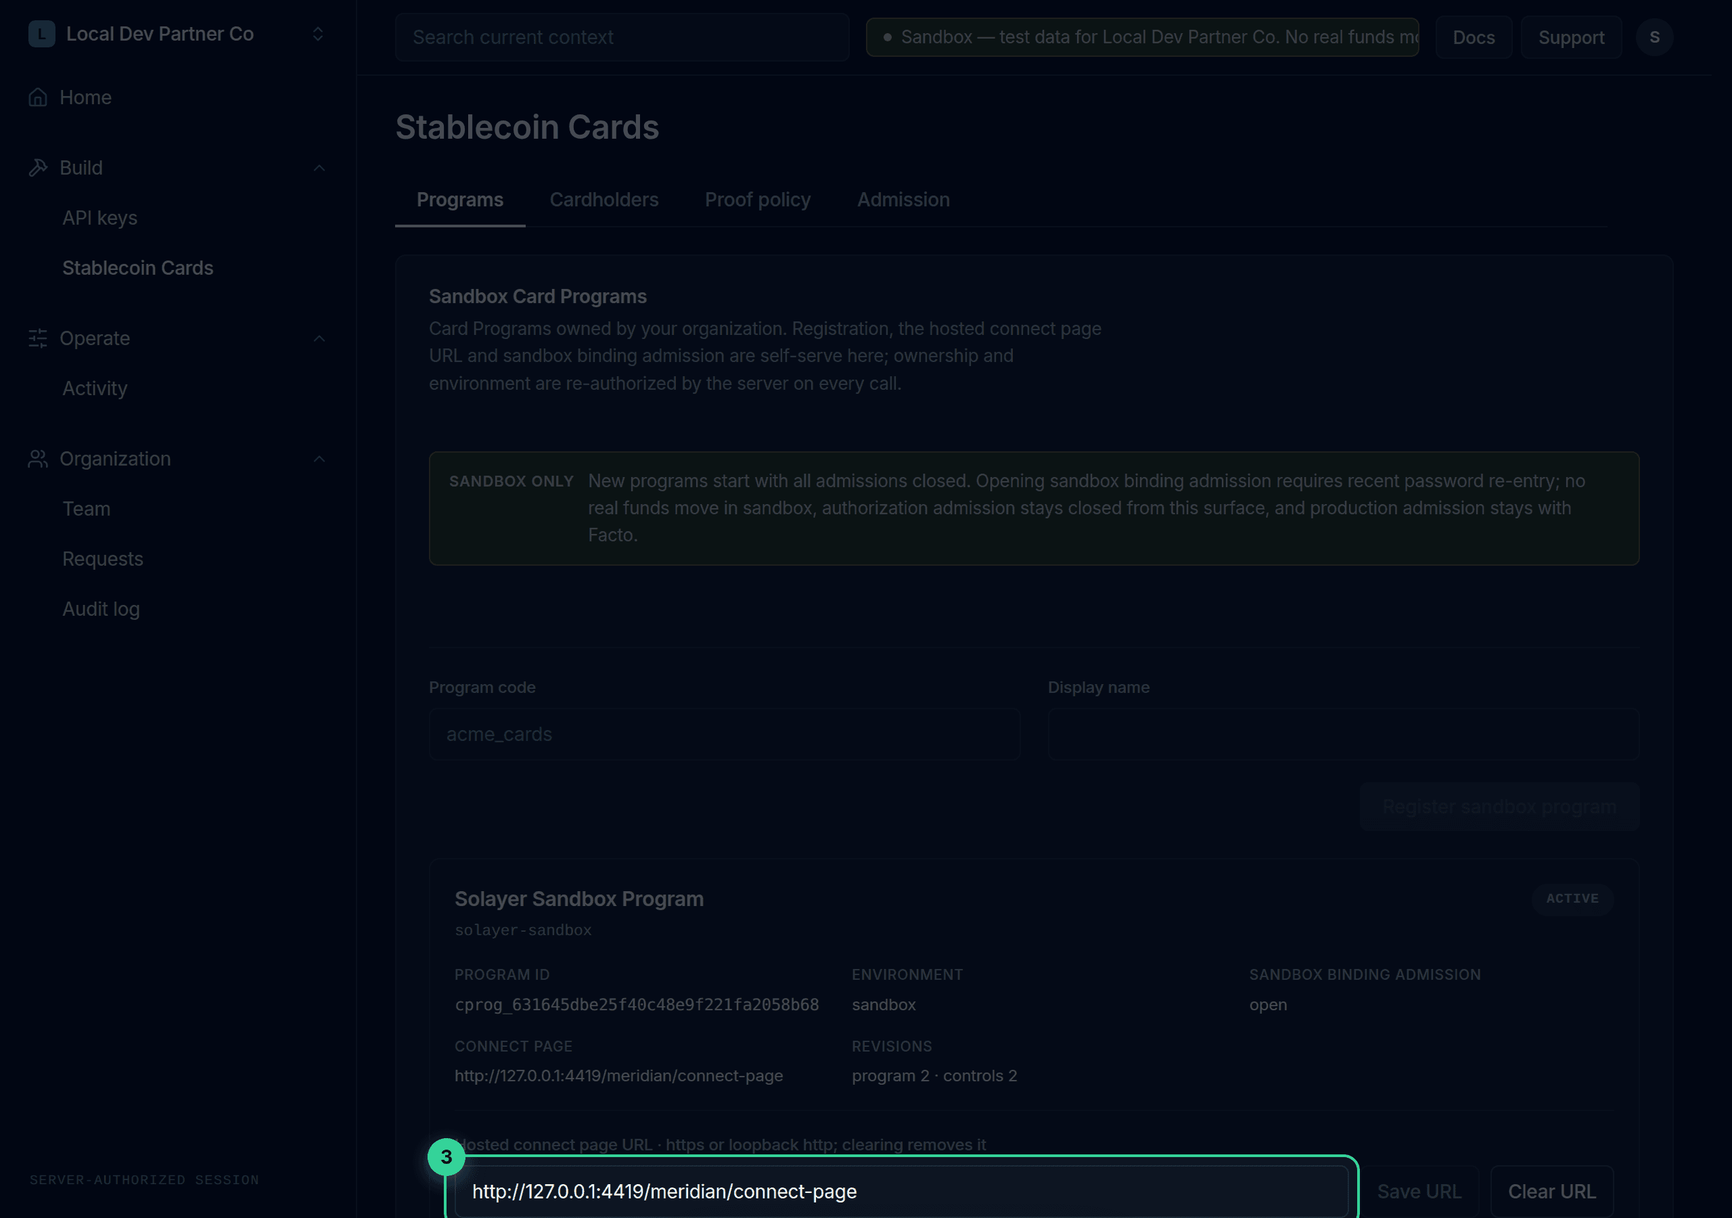This screenshot has height=1218, width=1732.
Task: Collapse the Operate section chevron
Action: [x=319, y=338]
